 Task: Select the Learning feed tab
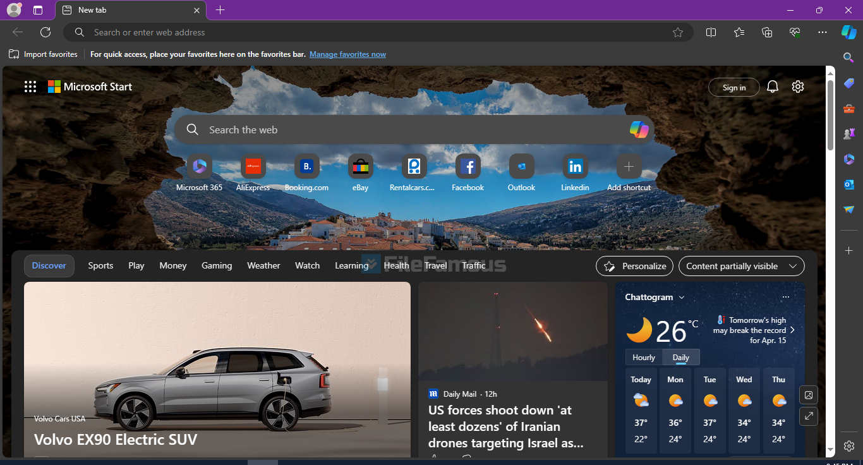(x=352, y=266)
